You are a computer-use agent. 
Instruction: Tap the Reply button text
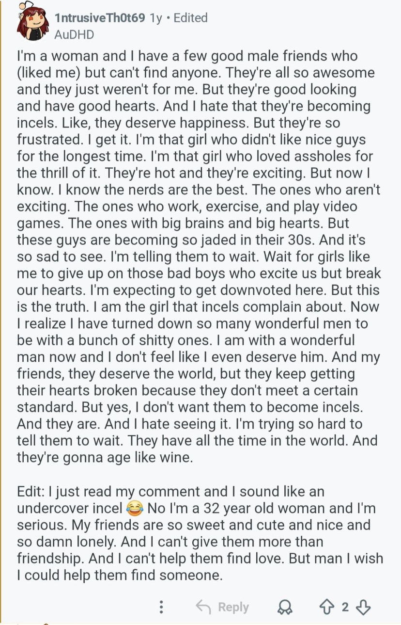pyautogui.click(x=233, y=607)
